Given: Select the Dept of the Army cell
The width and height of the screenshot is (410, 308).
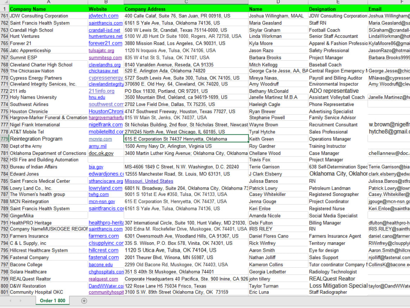Looking at the screenshot, I should (48, 146).
